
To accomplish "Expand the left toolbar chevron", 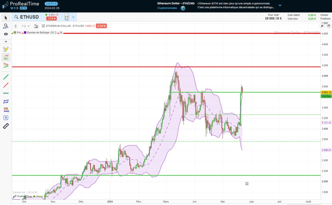I will [6, 41].
